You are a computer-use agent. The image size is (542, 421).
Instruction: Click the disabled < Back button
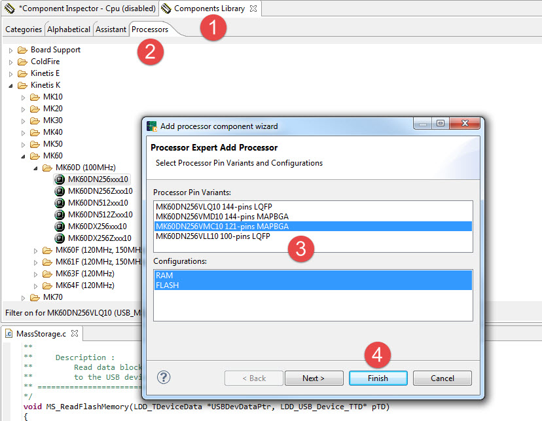point(254,378)
